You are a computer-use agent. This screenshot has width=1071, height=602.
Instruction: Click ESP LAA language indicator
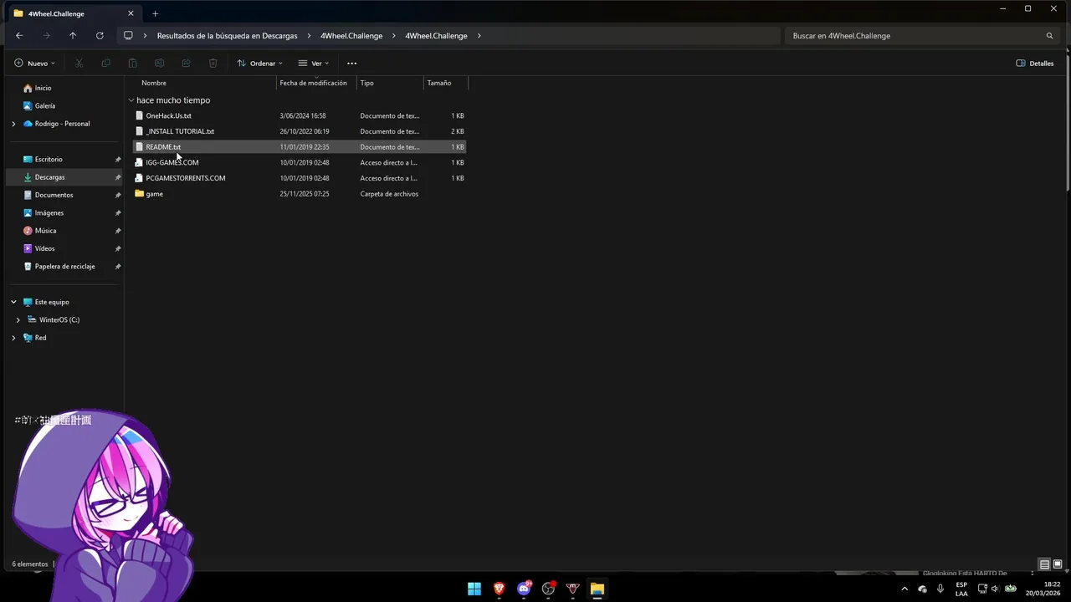coord(961,589)
